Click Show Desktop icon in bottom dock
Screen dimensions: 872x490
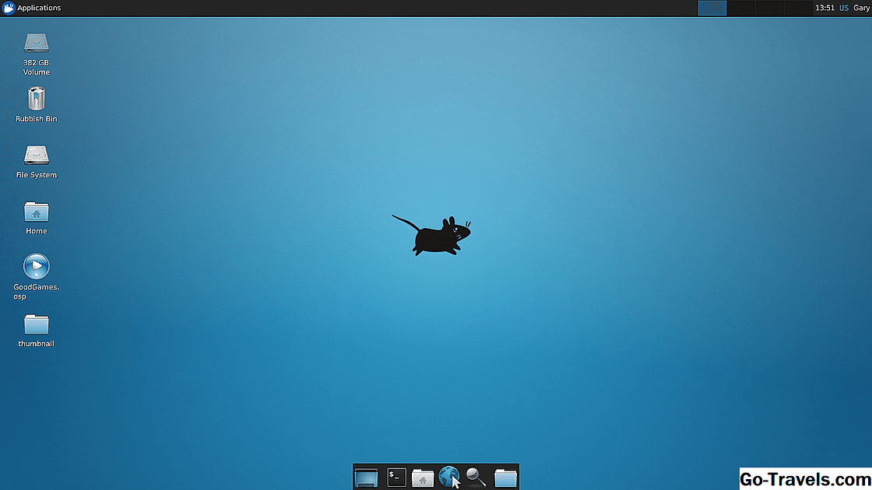point(366,478)
